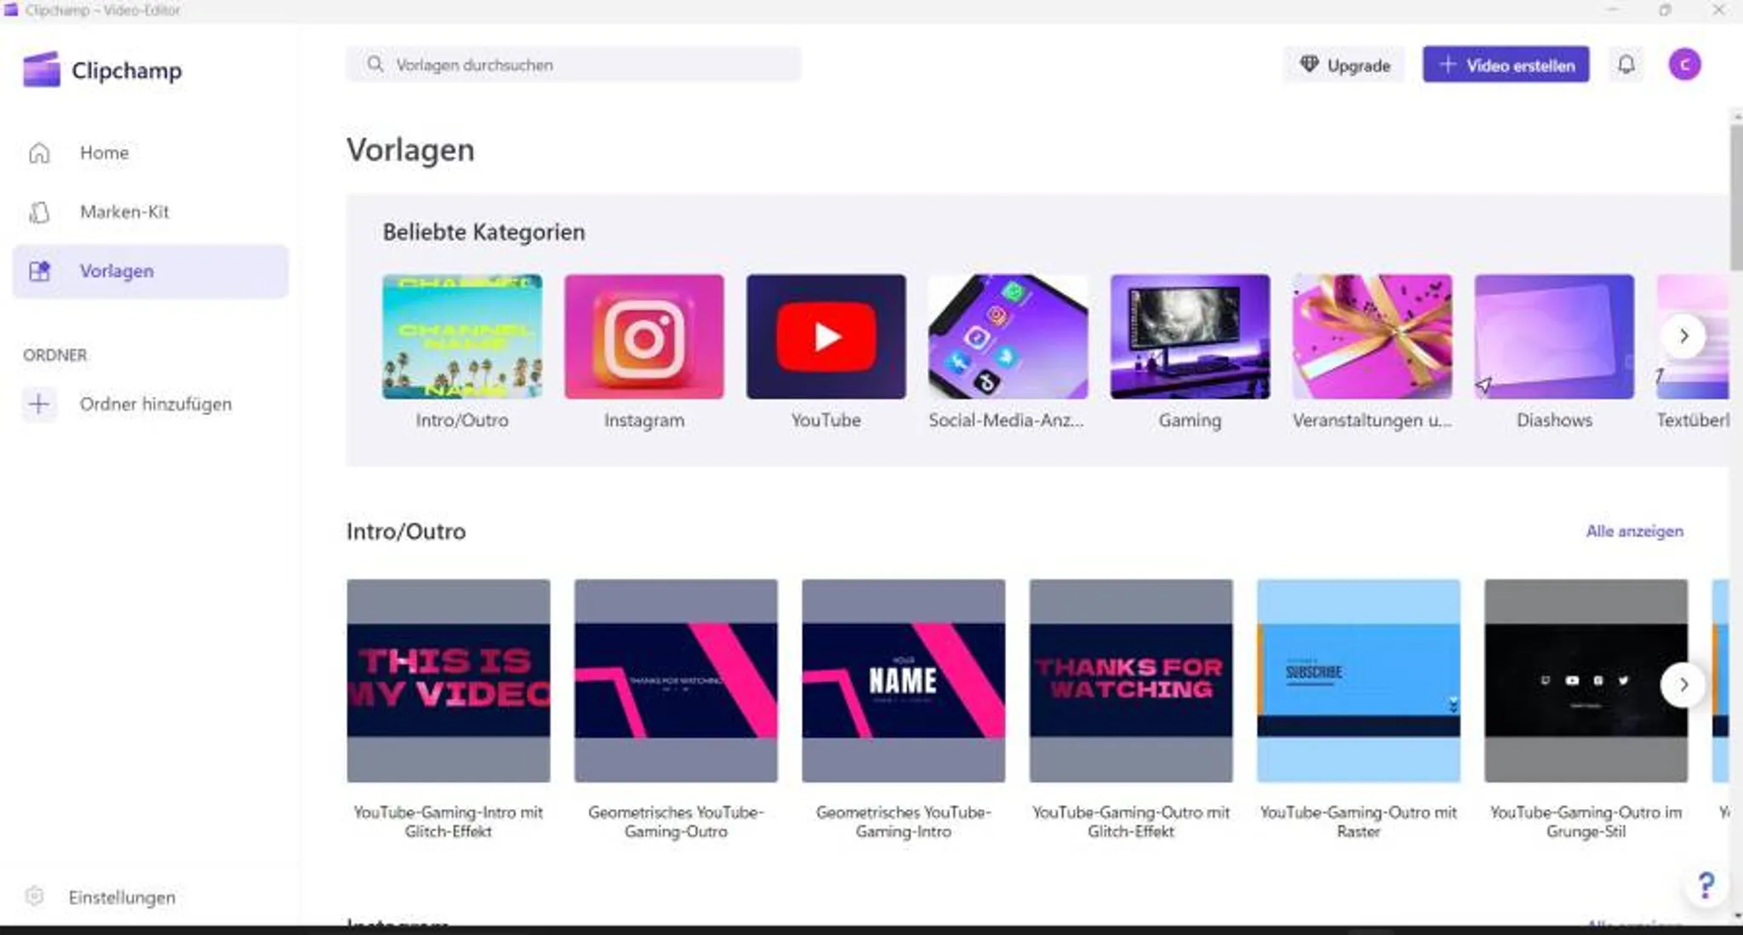Open the Intro/Outro category tile
1743x935 pixels.
[462, 337]
